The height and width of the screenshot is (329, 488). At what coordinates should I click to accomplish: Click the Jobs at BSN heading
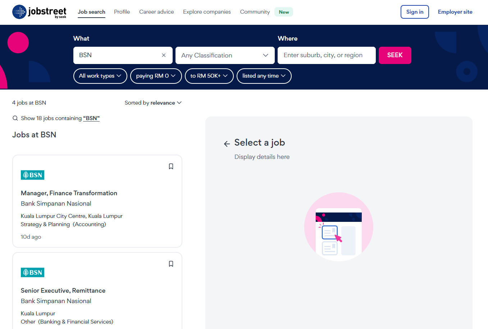pyautogui.click(x=34, y=135)
